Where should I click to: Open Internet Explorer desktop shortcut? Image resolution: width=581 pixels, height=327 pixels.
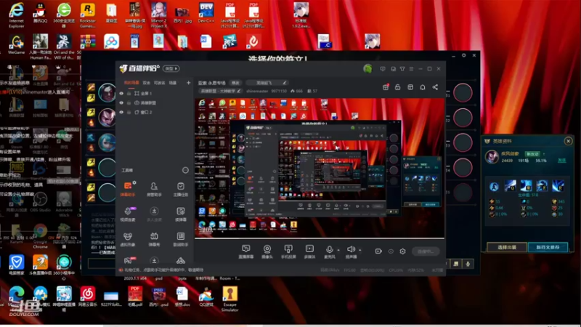point(16,15)
